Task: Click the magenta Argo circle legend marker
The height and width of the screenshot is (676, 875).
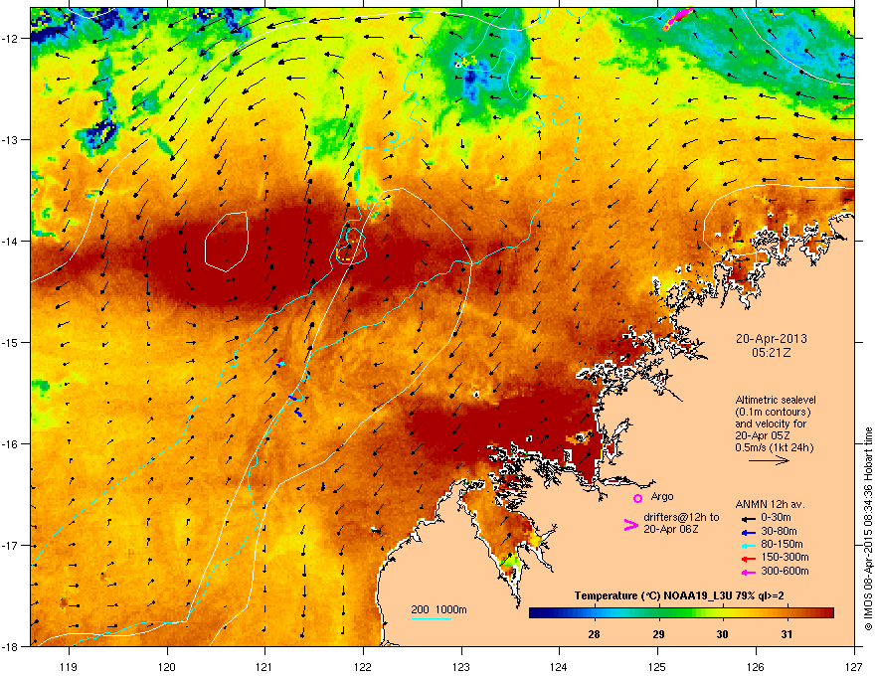Action: click(637, 498)
